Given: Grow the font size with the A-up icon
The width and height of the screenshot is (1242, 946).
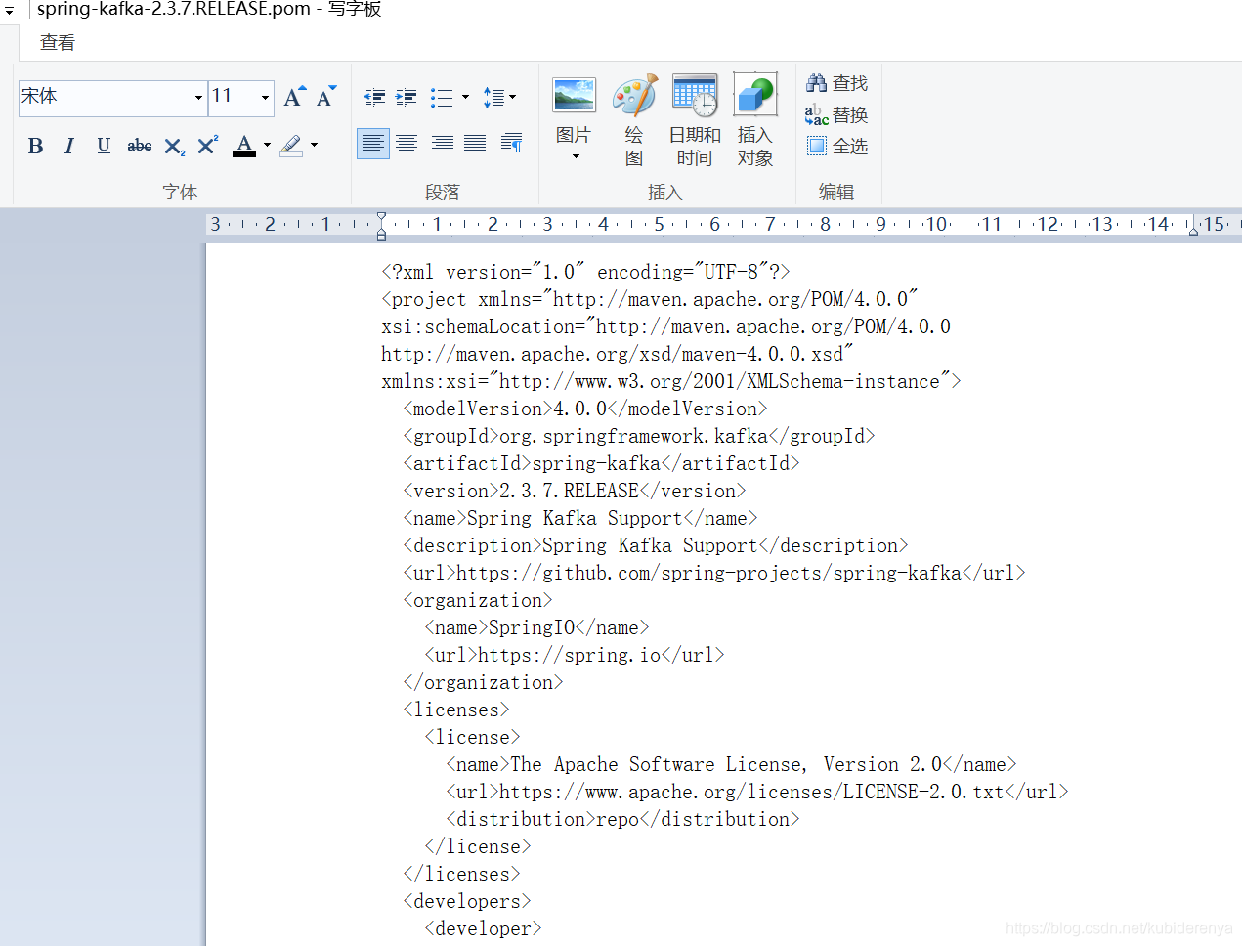Looking at the screenshot, I should pos(294,96).
